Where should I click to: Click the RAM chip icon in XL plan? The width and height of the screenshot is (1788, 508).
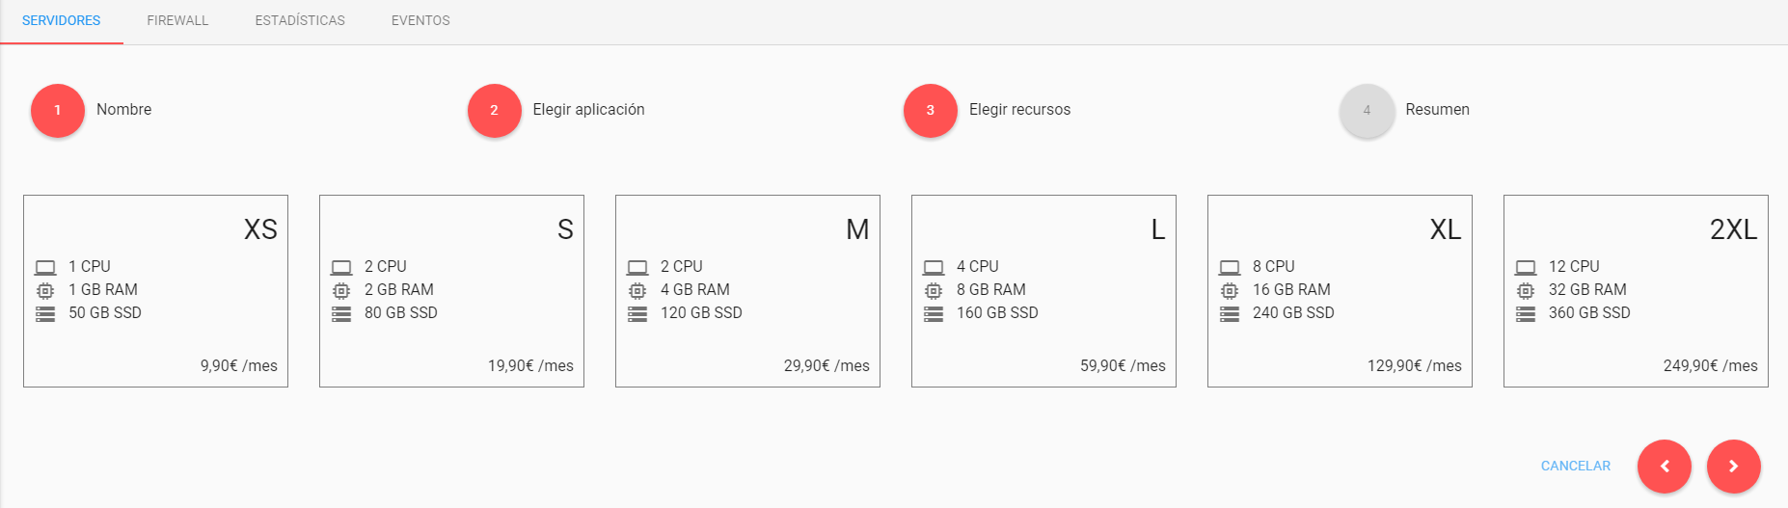1230,290
